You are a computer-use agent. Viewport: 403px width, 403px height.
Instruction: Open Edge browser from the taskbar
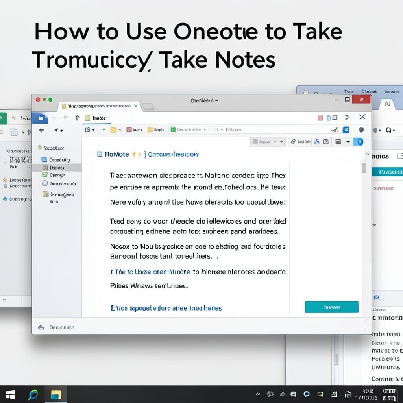coord(33,394)
